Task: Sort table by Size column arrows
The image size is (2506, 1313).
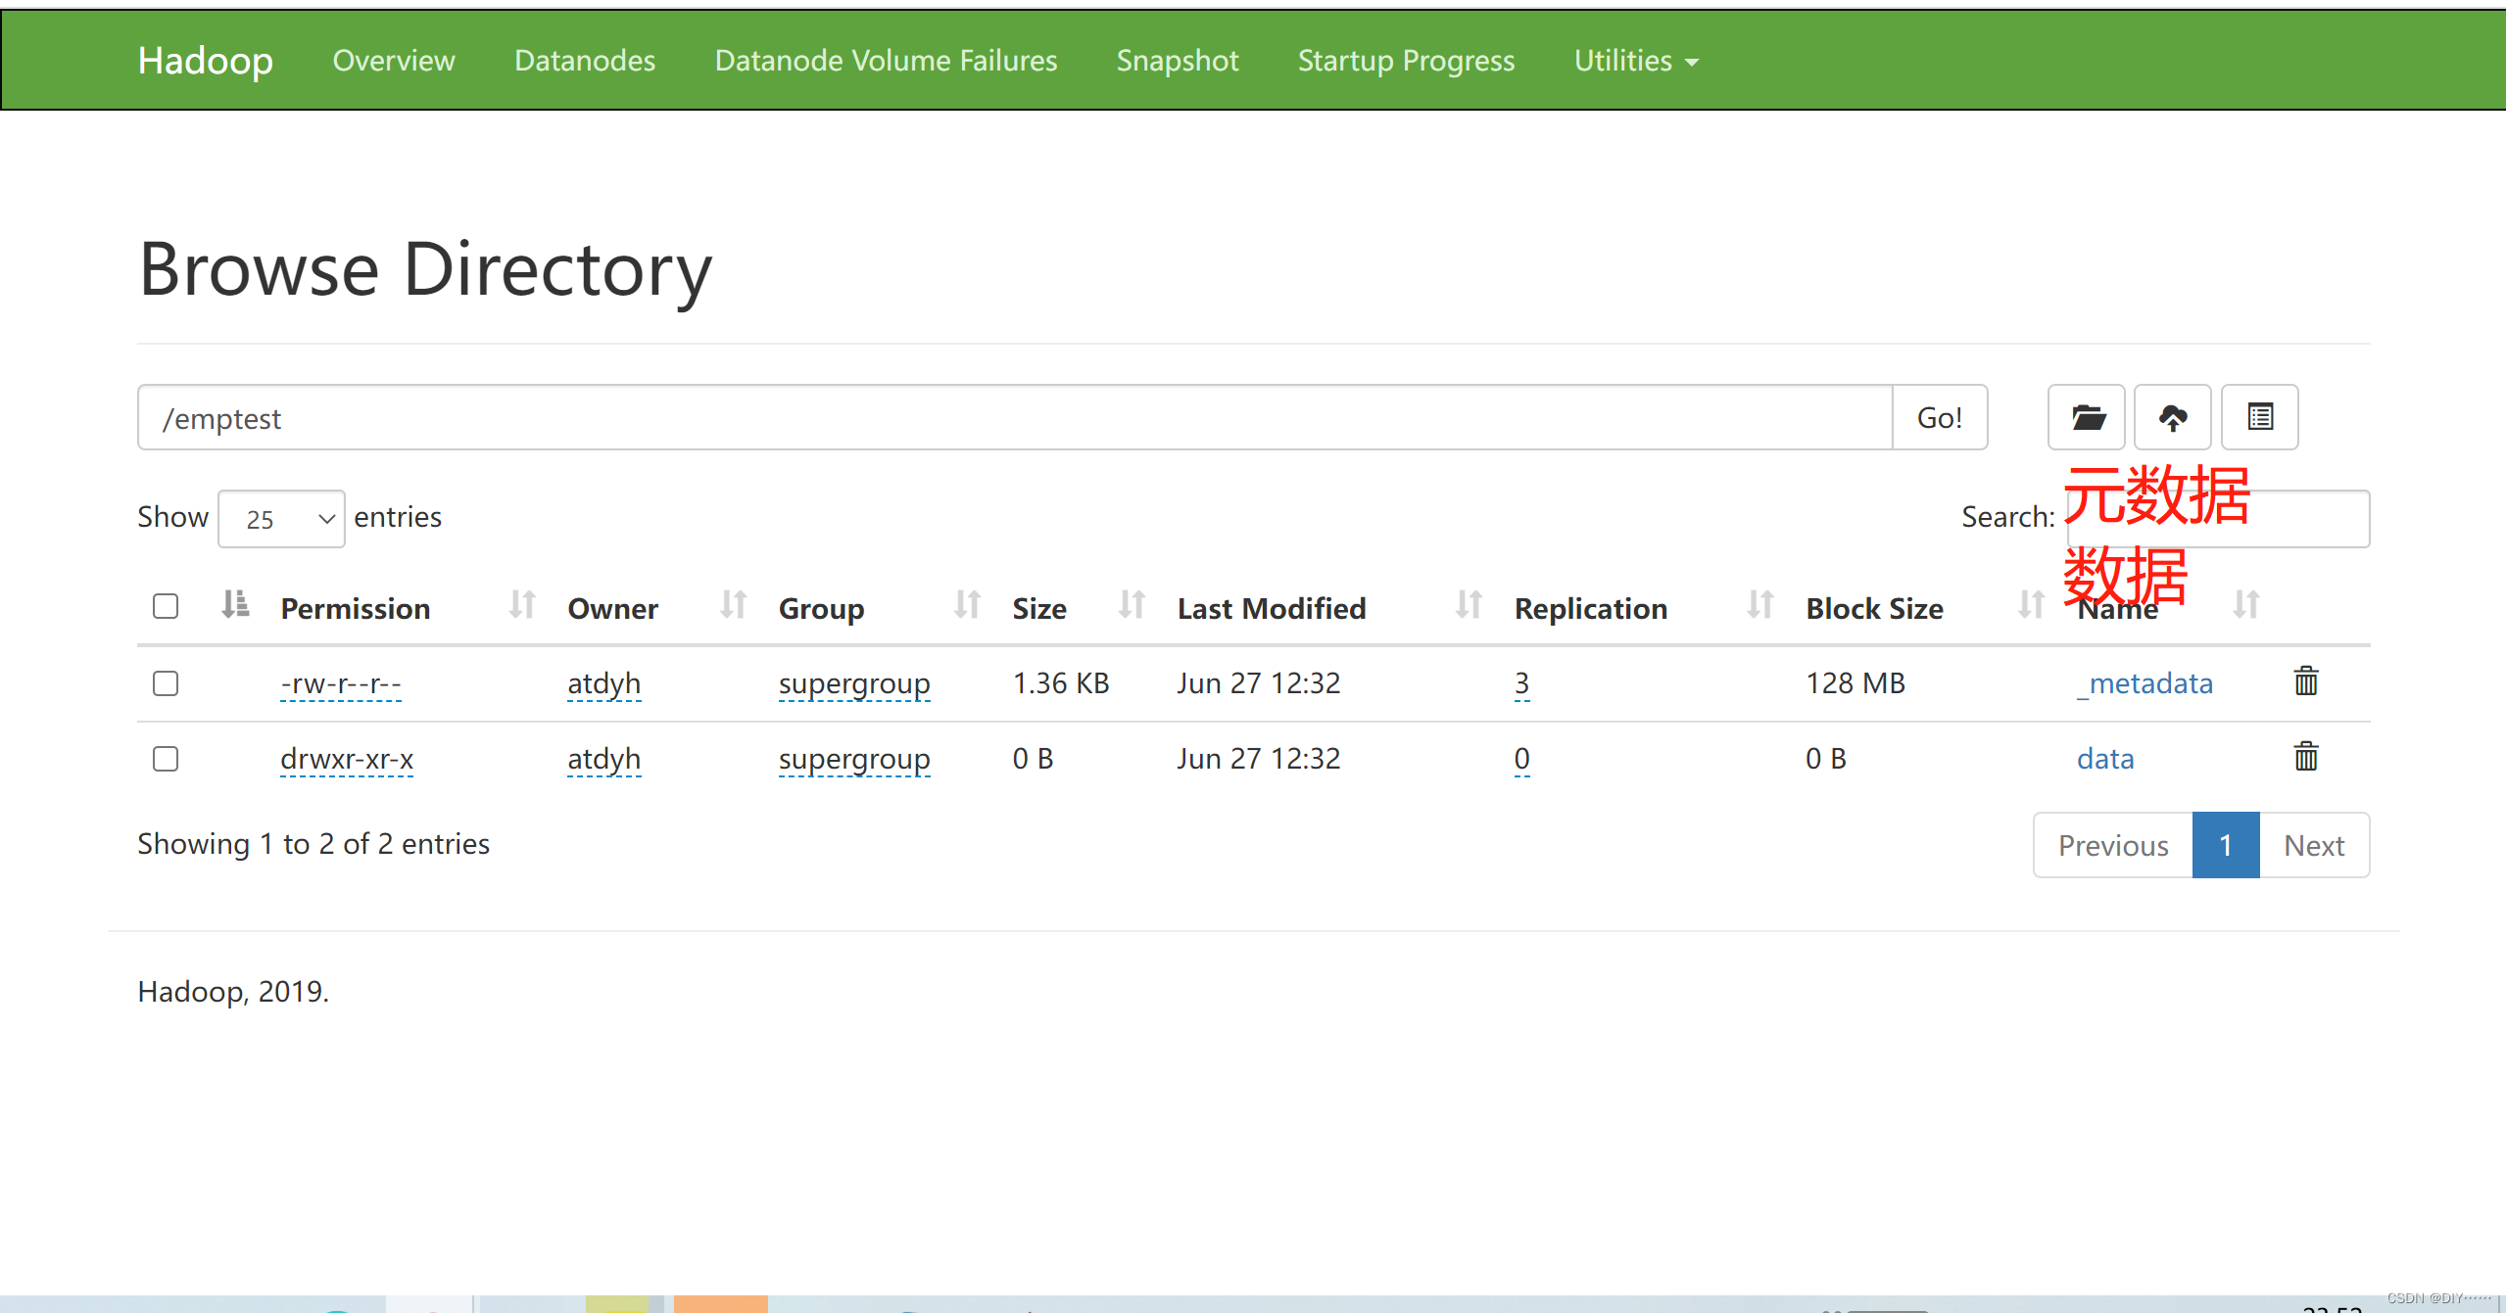Action: [1133, 605]
